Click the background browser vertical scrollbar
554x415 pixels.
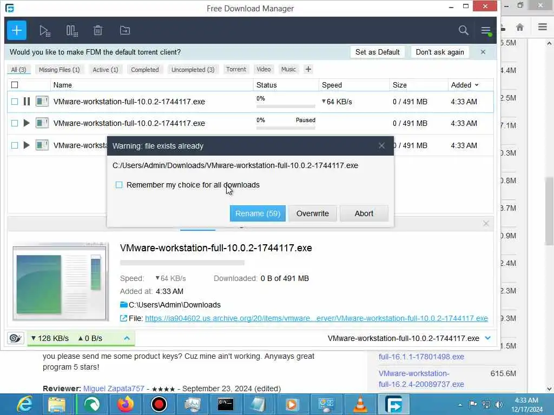tap(549, 212)
